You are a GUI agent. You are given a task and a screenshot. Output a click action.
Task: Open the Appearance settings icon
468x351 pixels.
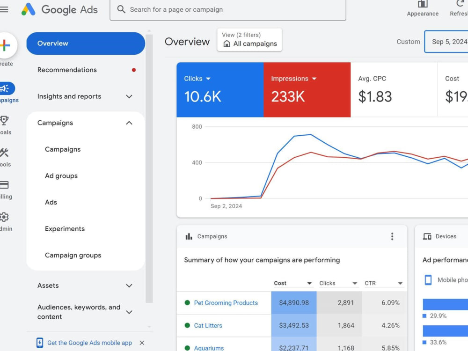point(422,4)
